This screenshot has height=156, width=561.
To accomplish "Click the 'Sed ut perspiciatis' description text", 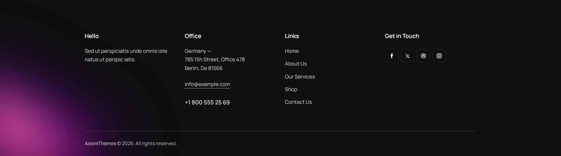I will (x=126, y=55).
